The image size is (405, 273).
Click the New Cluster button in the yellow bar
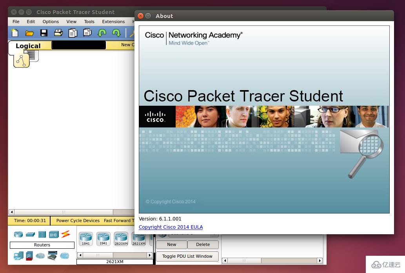[127, 45]
